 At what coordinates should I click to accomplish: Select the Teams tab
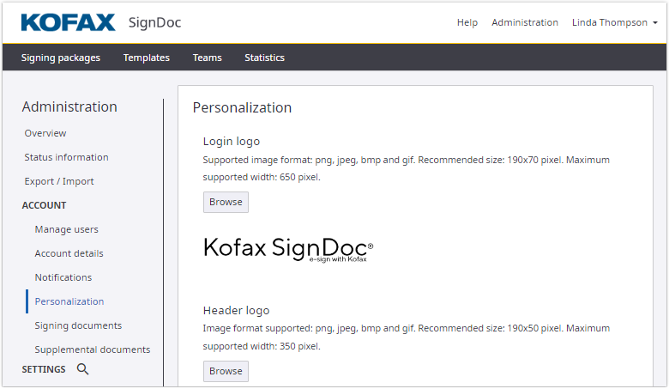tap(208, 58)
